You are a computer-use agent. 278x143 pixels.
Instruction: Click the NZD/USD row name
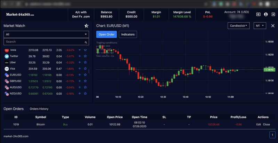tap(16, 93)
